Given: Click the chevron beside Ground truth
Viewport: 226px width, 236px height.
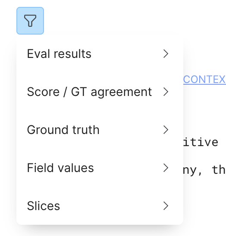Looking at the screenshot, I should pos(166,130).
